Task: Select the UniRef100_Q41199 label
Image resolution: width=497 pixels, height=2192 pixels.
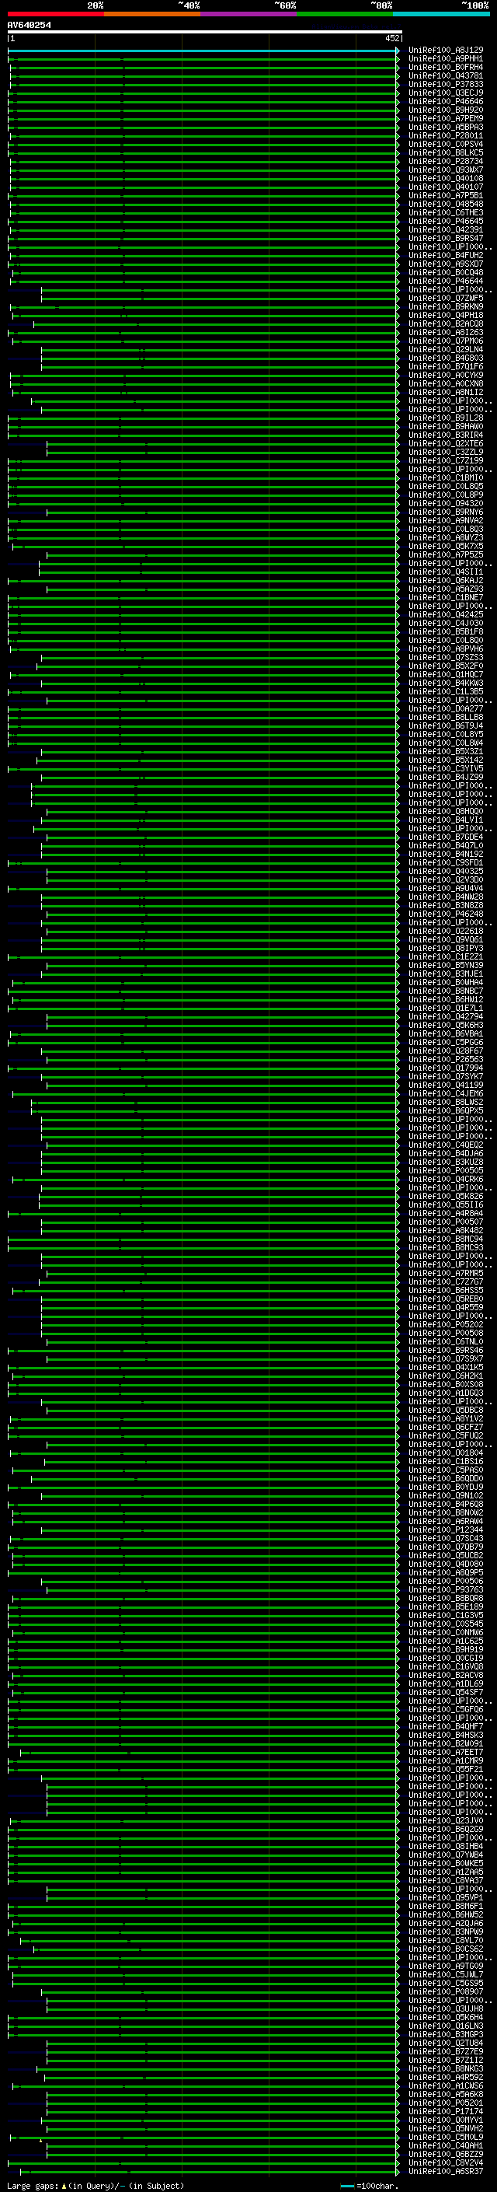Action: click(x=445, y=1085)
